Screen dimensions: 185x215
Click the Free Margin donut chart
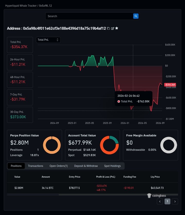click(169, 145)
